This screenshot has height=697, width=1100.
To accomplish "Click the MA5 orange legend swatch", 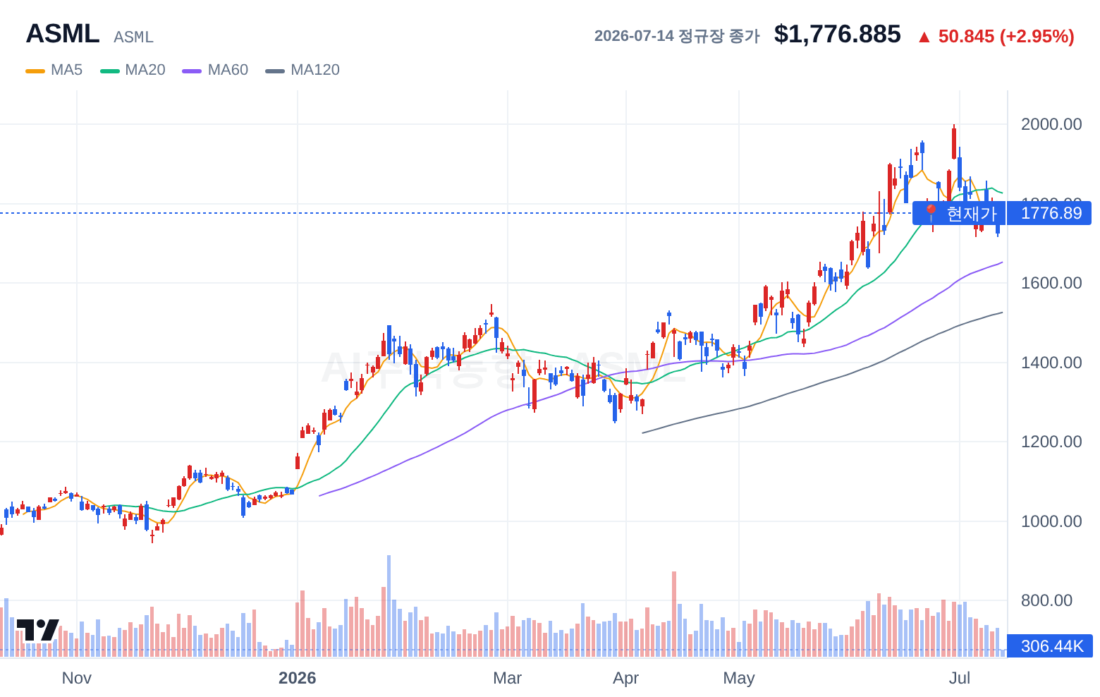I will pyautogui.click(x=35, y=71).
